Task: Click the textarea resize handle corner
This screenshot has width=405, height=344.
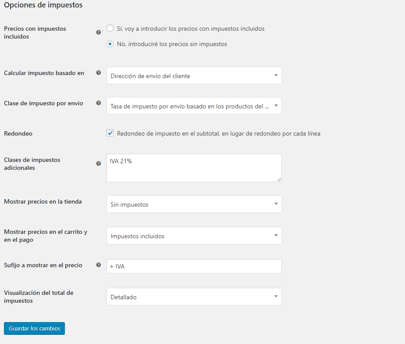Action: click(x=279, y=179)
